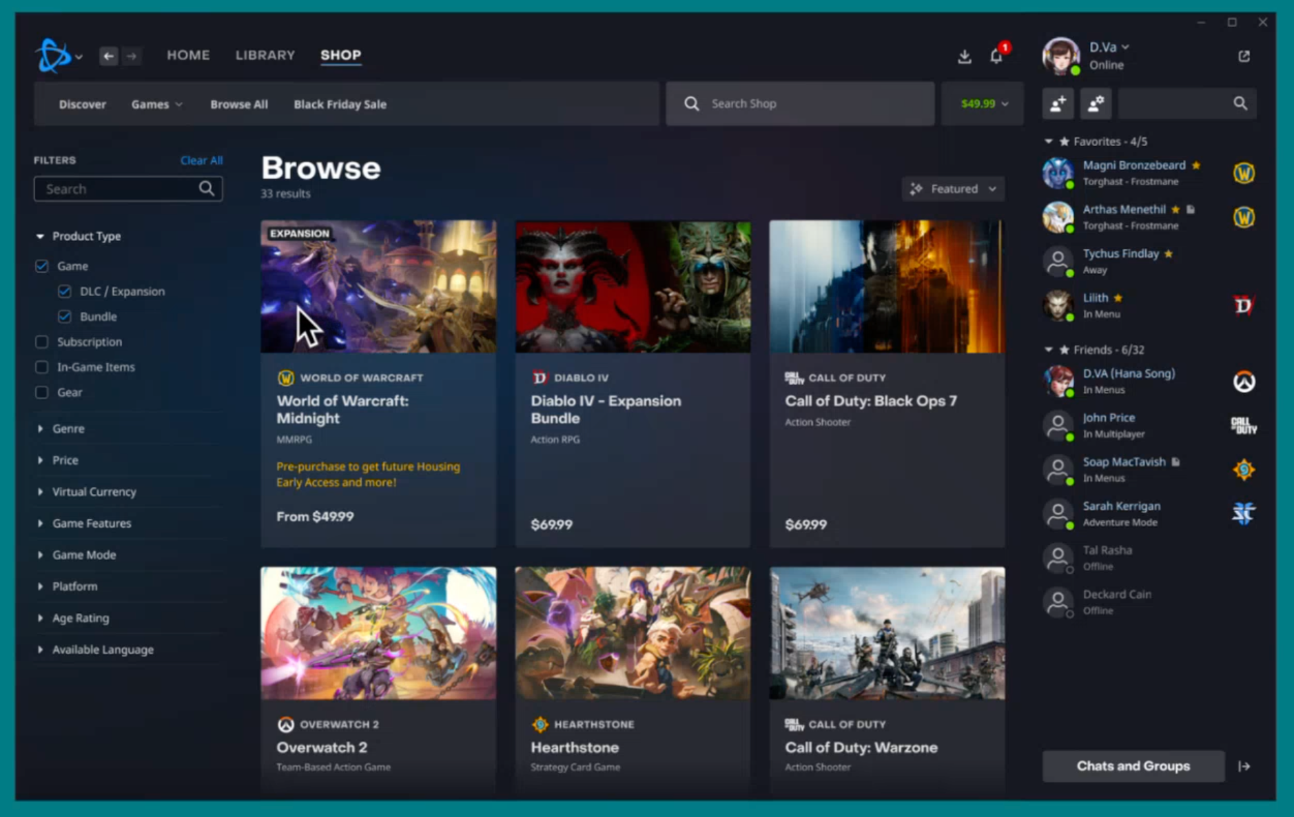Click the Battle.net logo icon
This screenshot has width=1294, height=817.
pyautogui.click(x=53, y=56)
